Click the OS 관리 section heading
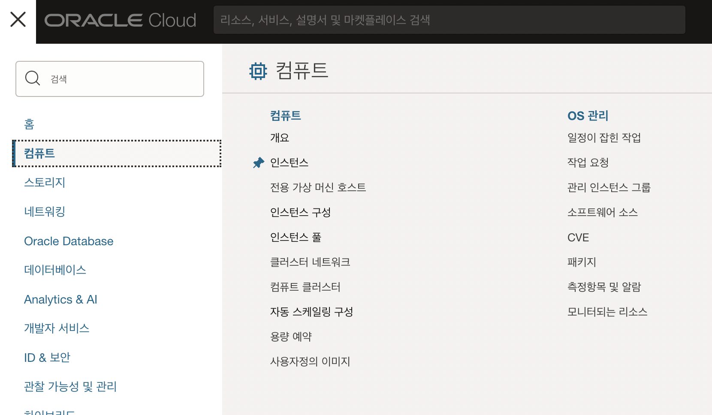 [588, 116]
